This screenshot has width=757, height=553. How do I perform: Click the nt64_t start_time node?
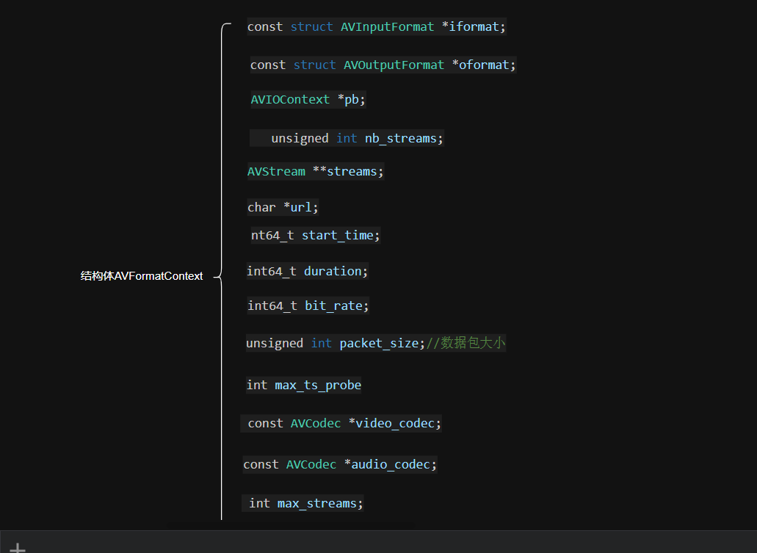(x=315, y=235)
